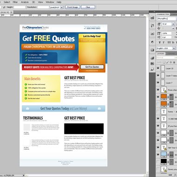Open the Filter menu
Screen dimensions: 177x177
point(15,2)
